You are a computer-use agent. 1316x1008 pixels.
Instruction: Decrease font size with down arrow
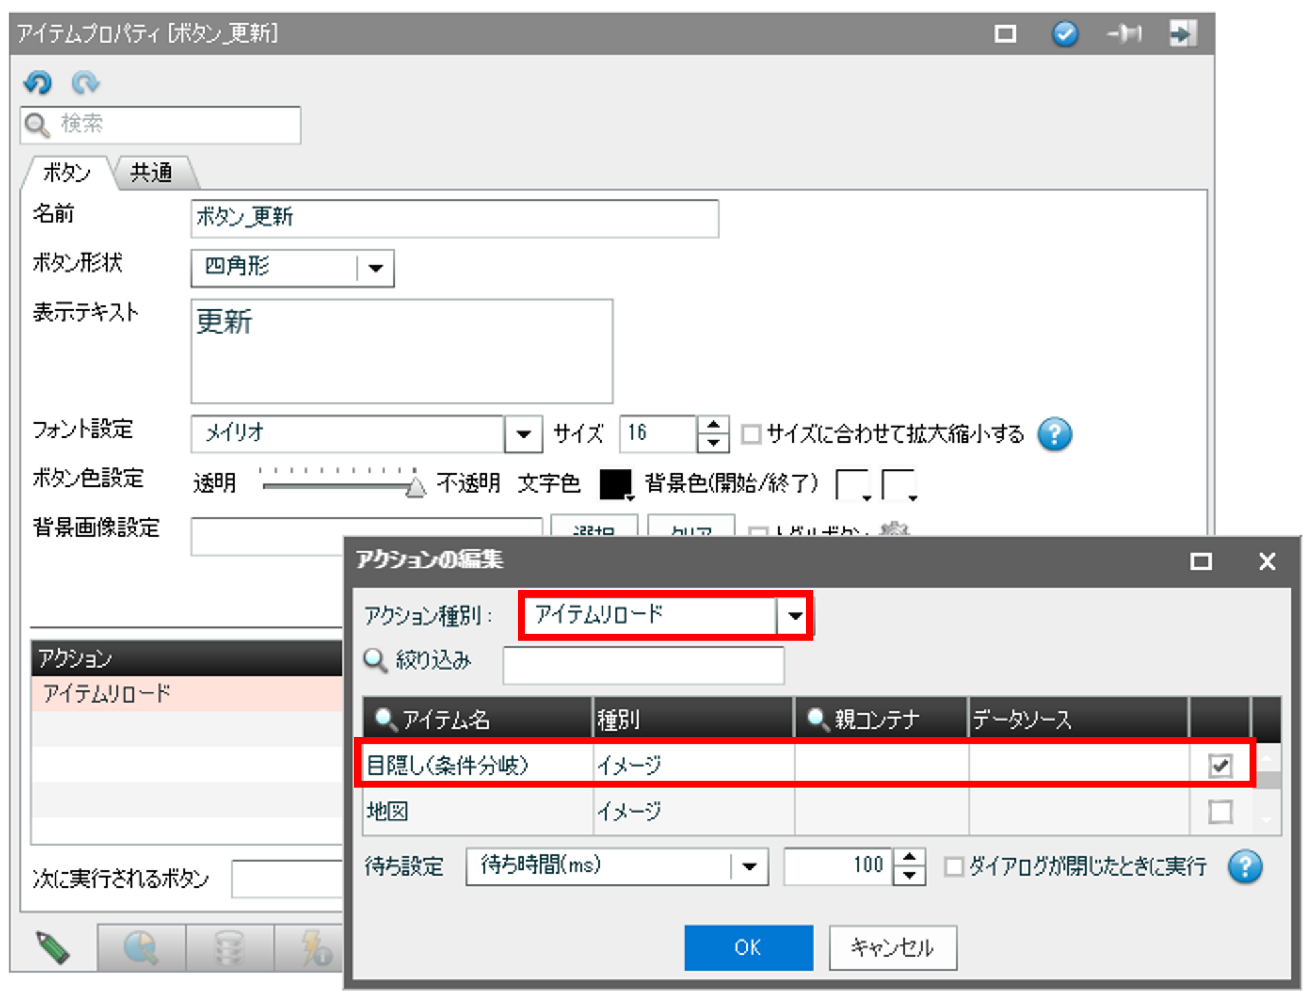point(713,443)
